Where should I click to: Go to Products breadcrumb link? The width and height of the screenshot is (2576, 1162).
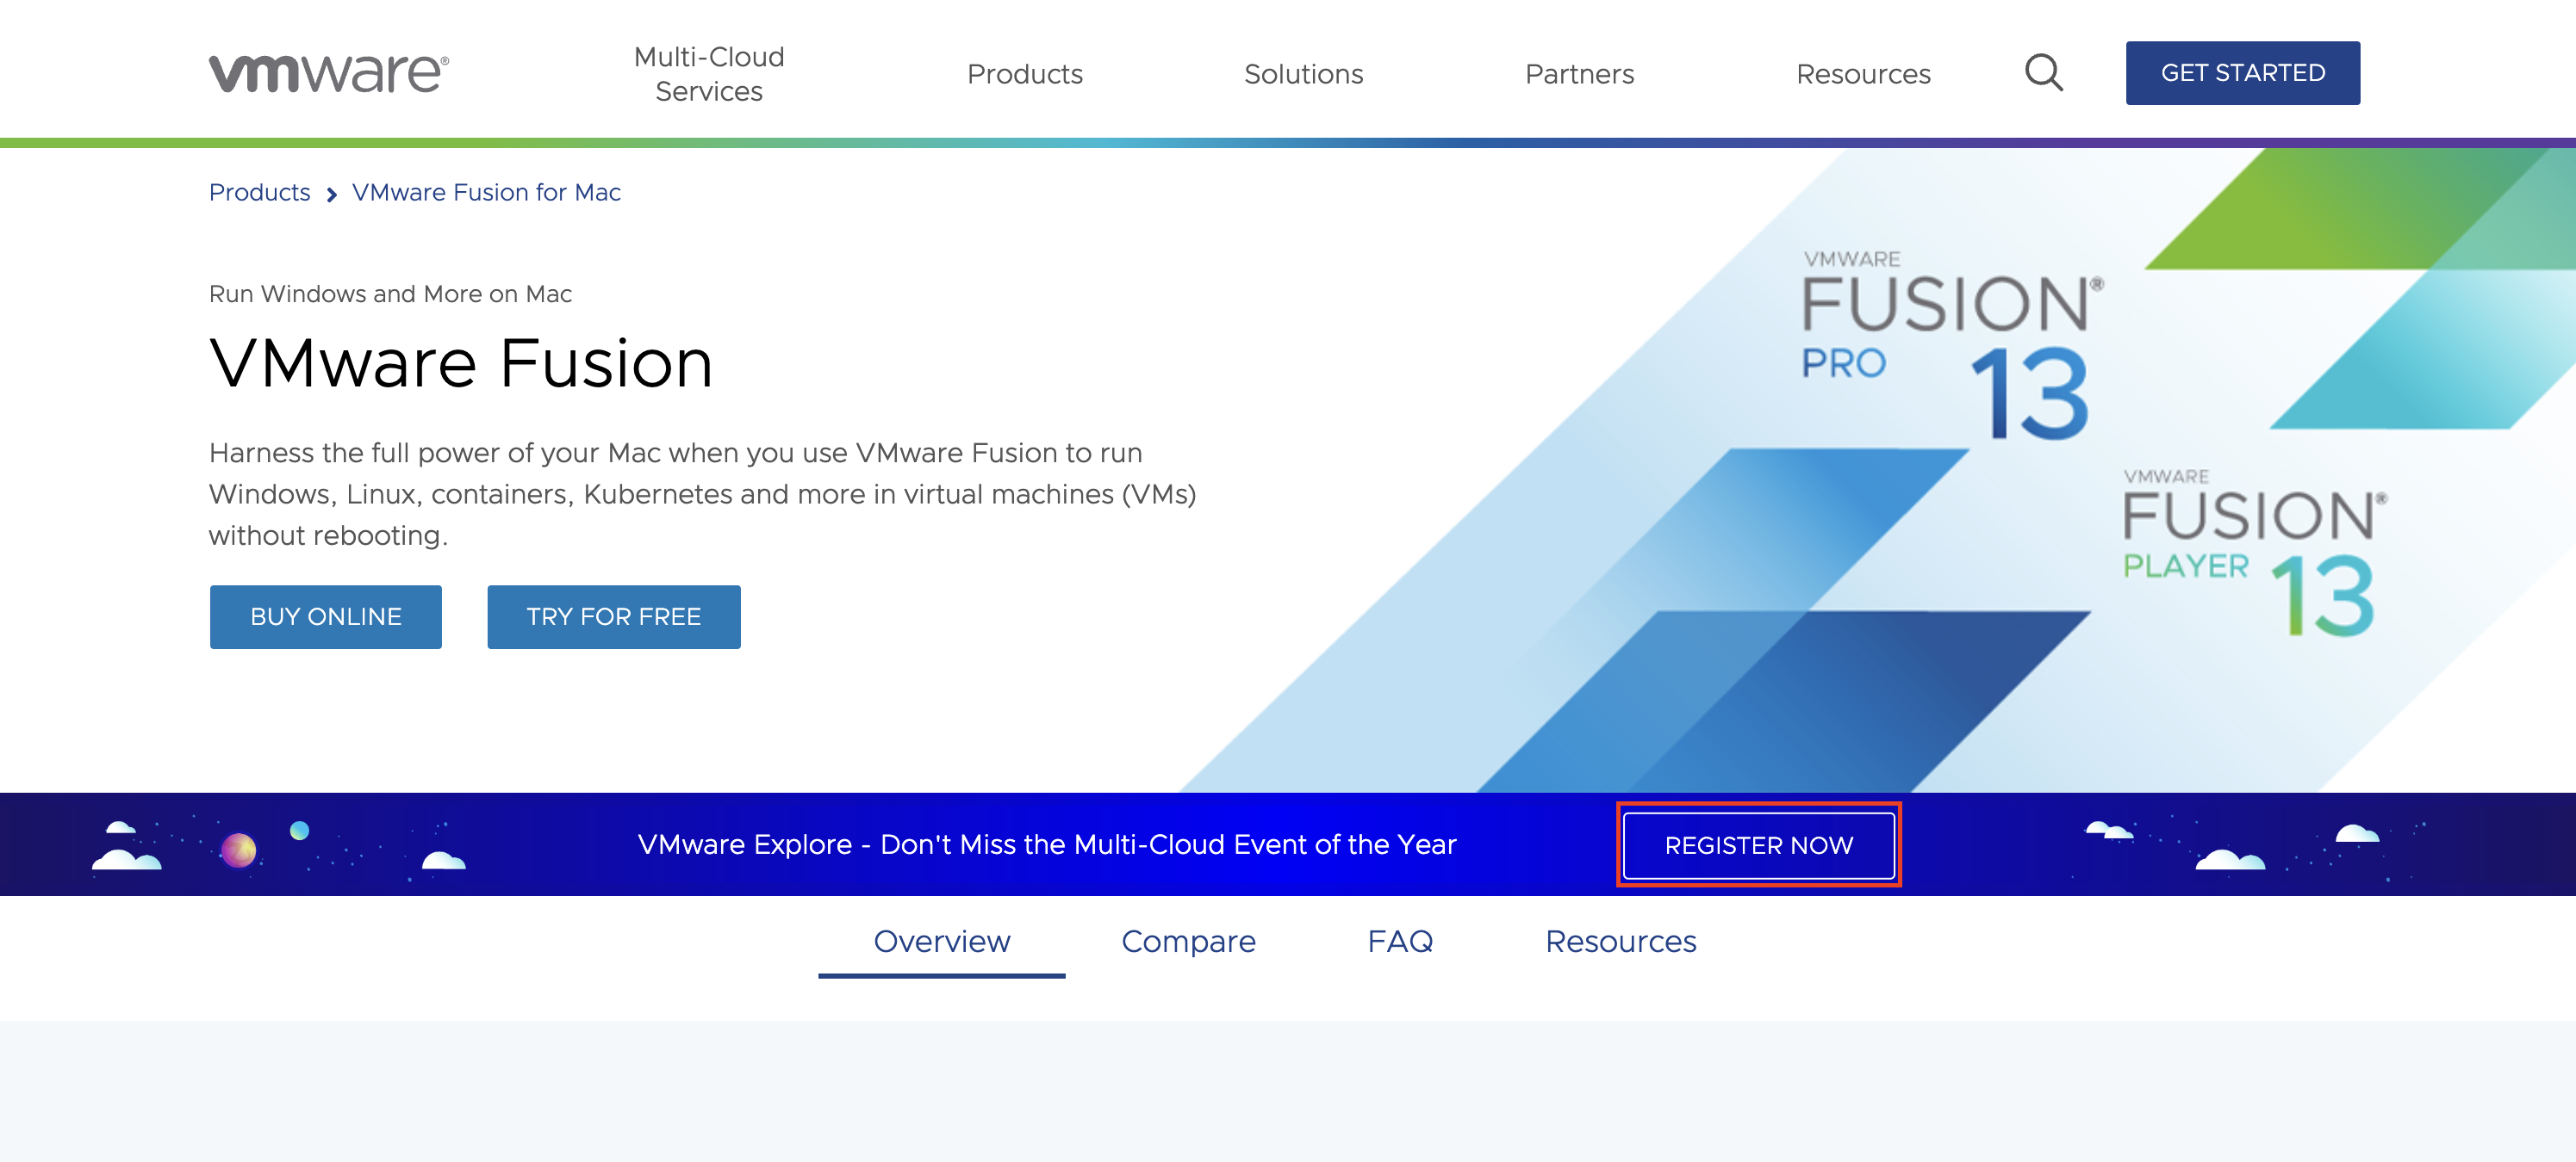pos(259,193)
